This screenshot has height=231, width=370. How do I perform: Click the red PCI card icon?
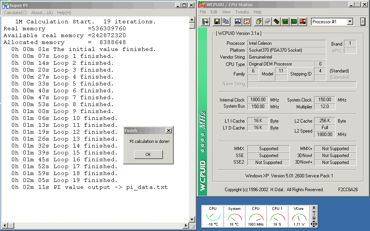pos(303,22)
